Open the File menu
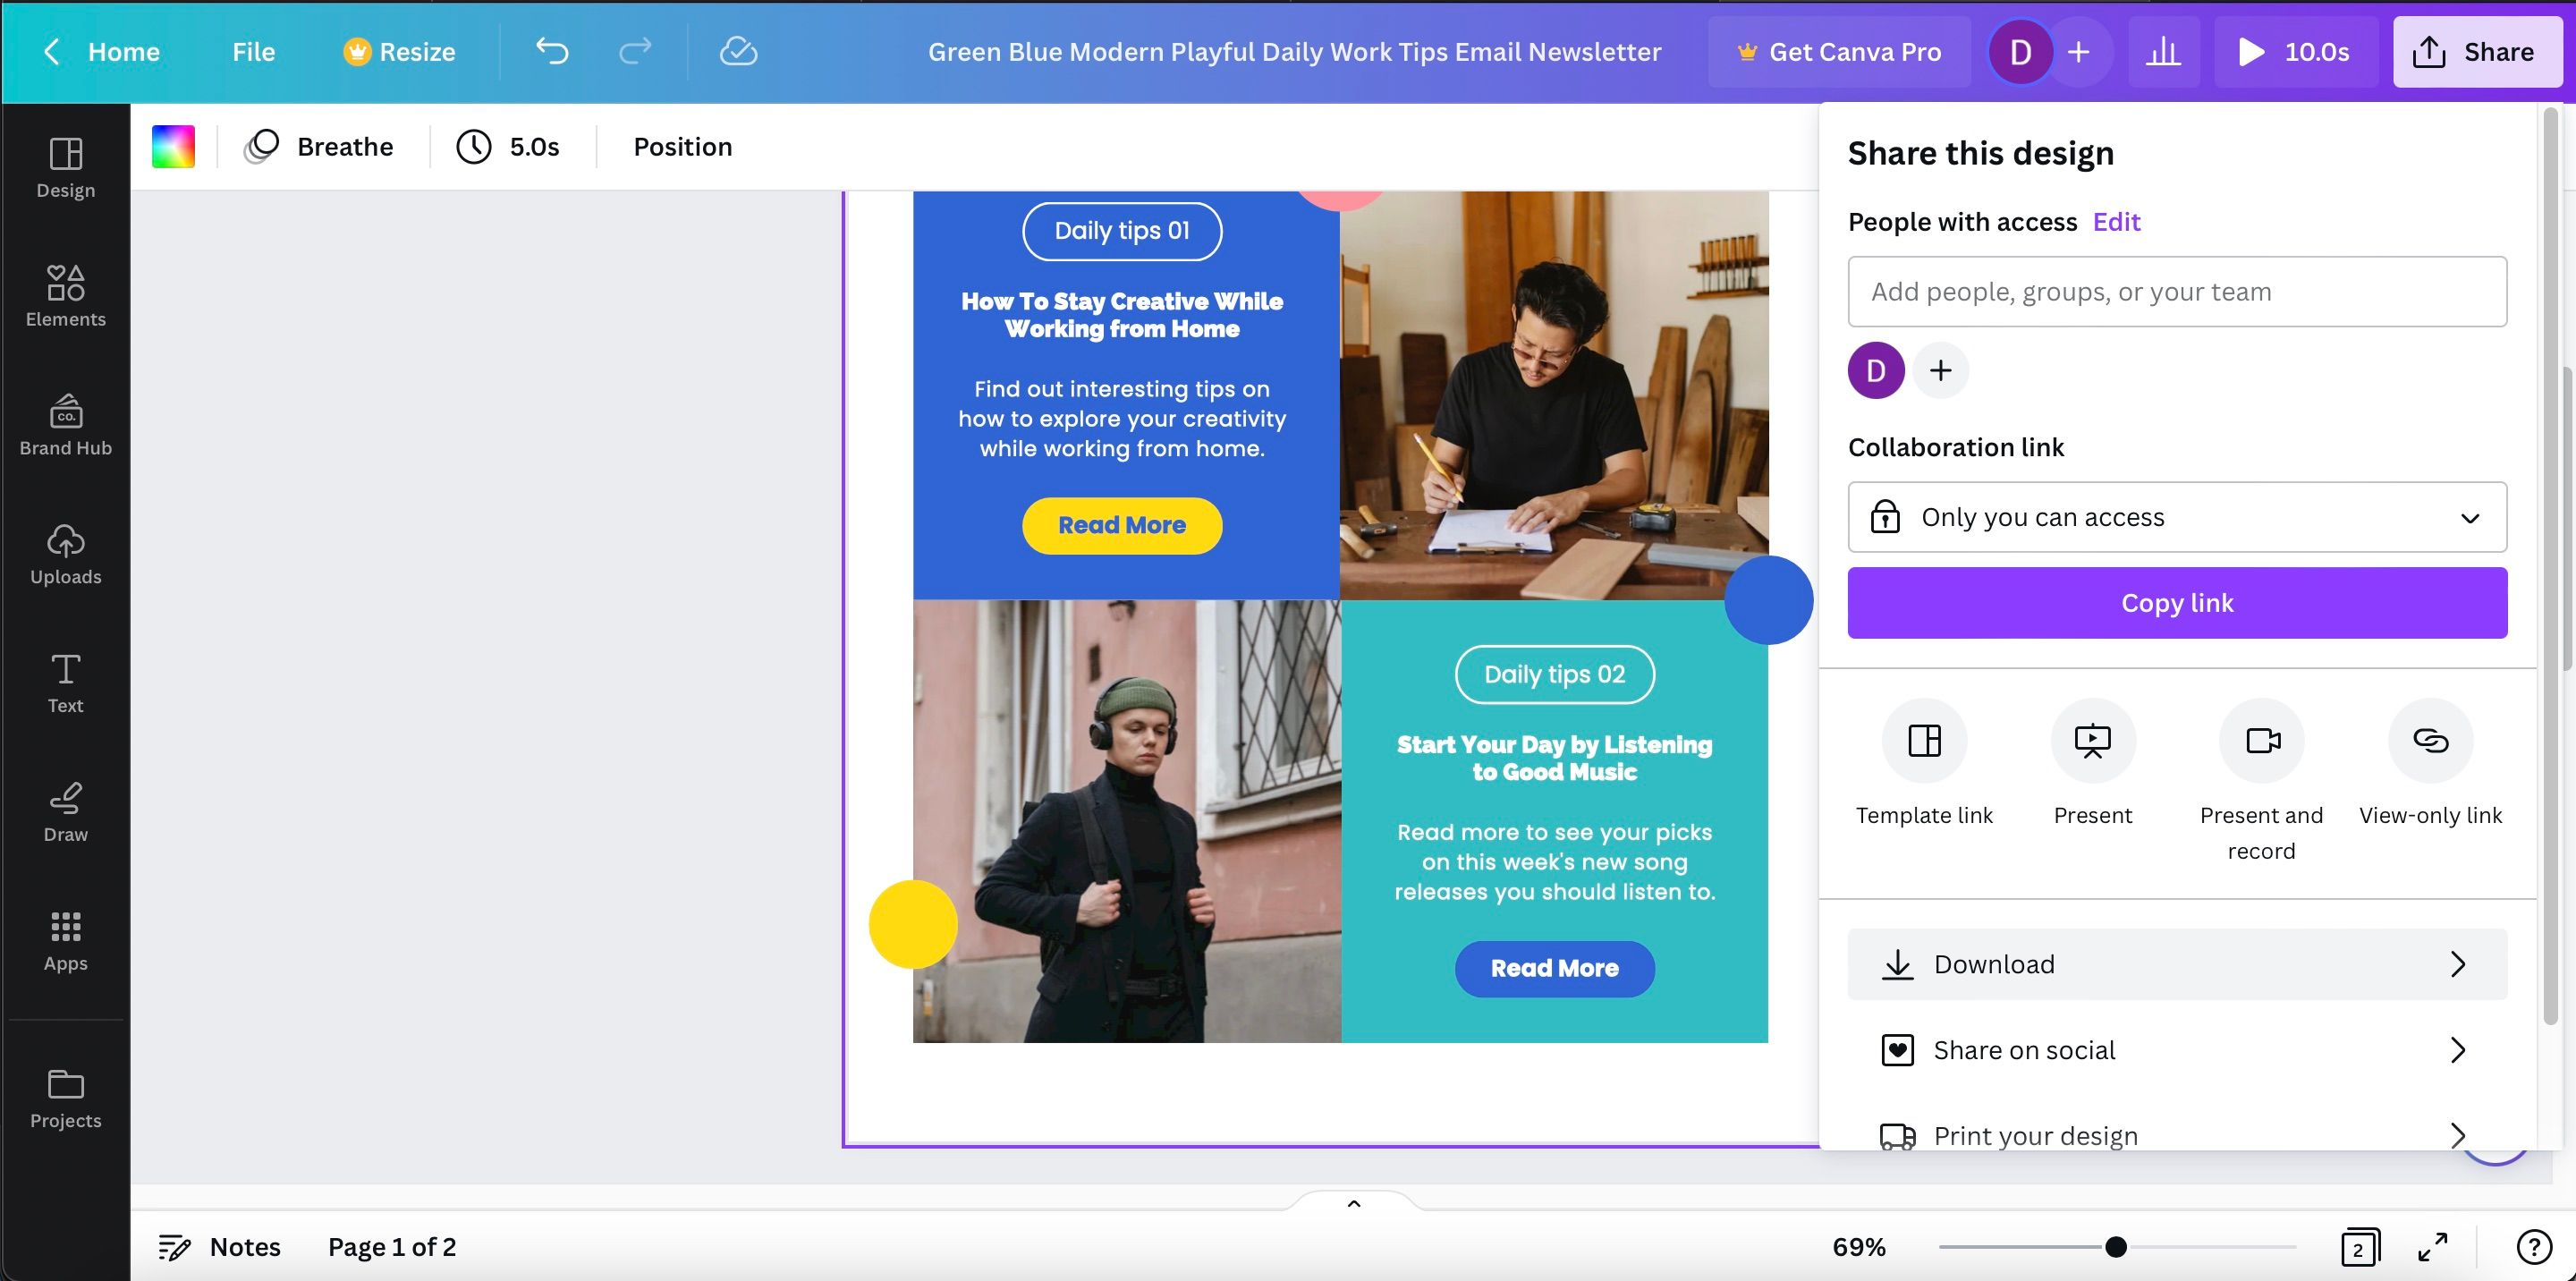The image size is (2576, 1281). (252, 51)
